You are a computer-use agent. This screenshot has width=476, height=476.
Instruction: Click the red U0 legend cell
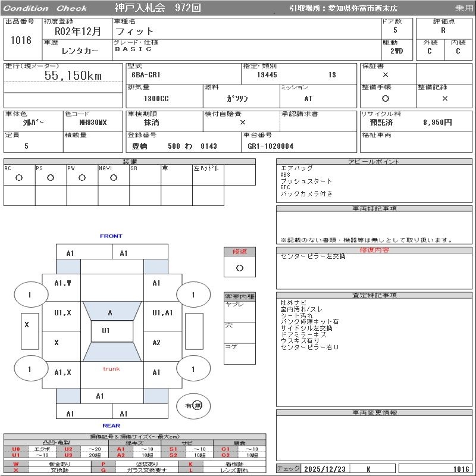tap(16, 449)
